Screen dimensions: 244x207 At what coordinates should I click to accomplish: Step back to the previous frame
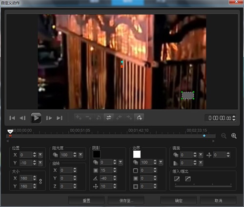click(x=22, y=118)
